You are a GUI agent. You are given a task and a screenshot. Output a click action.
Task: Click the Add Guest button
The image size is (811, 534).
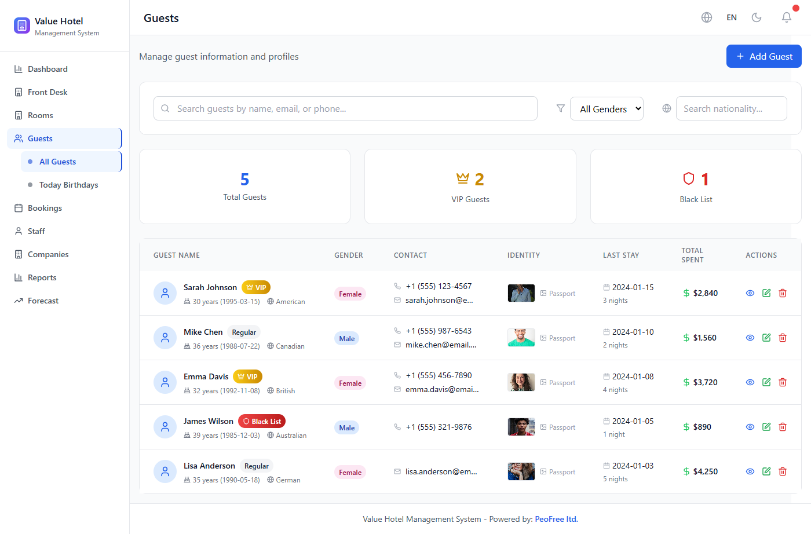(763, 56)
